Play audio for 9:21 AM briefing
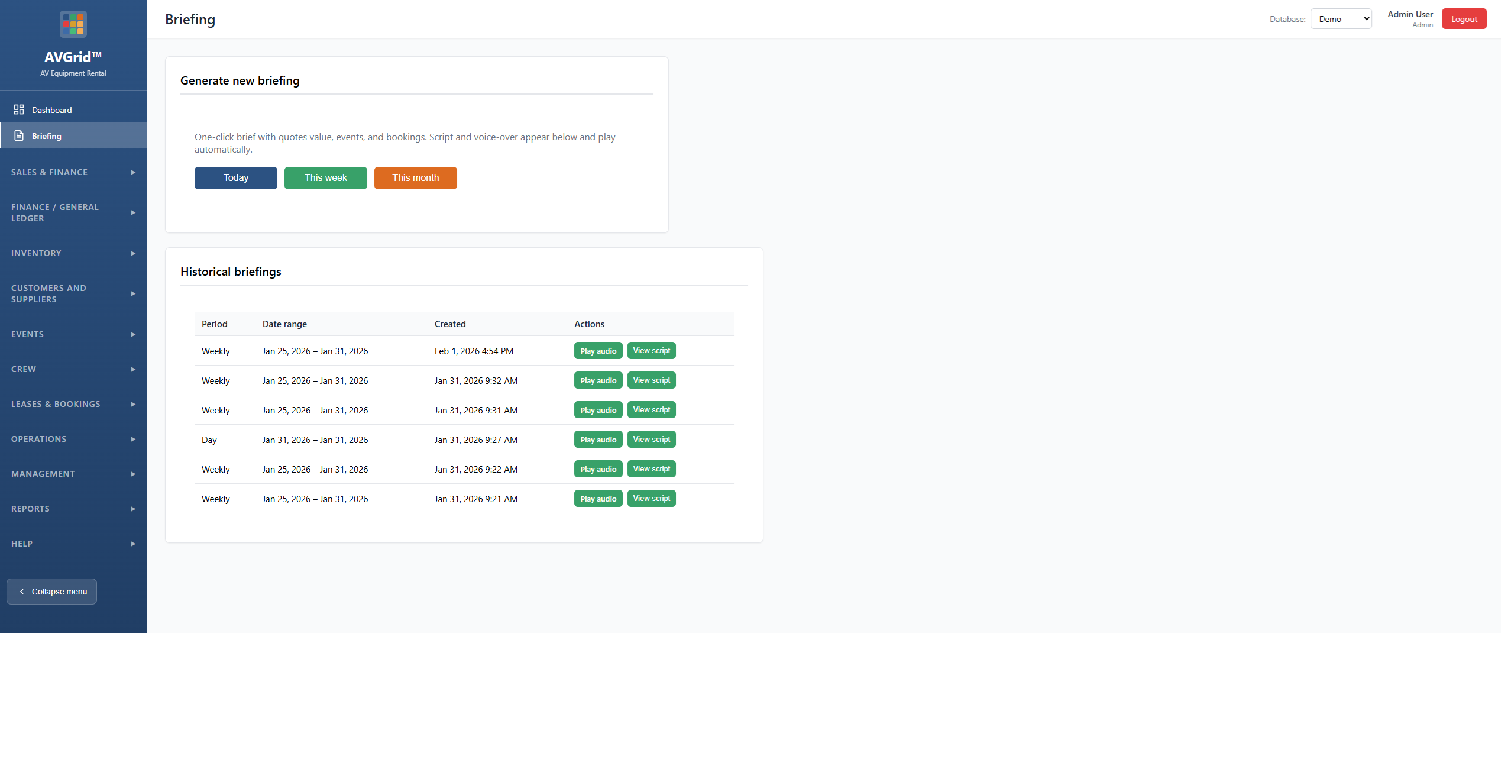Viewport: 1511px width, 769px height. pos(598,499)
